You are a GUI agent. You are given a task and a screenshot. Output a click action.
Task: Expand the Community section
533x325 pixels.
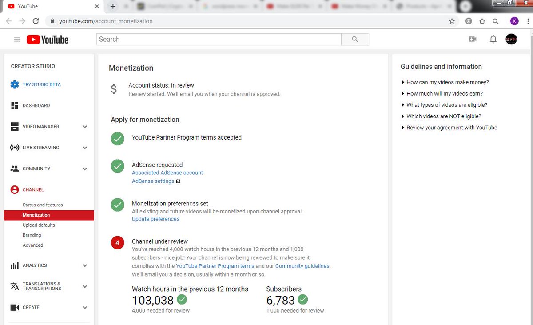[x=85, y=169]
